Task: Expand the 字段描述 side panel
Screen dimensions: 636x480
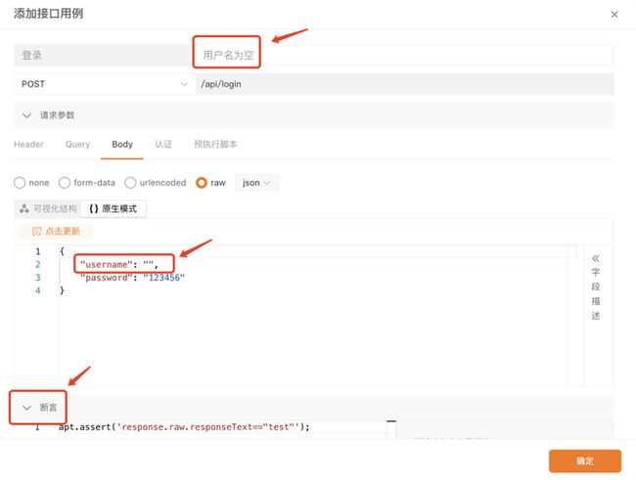Action: 596,286
